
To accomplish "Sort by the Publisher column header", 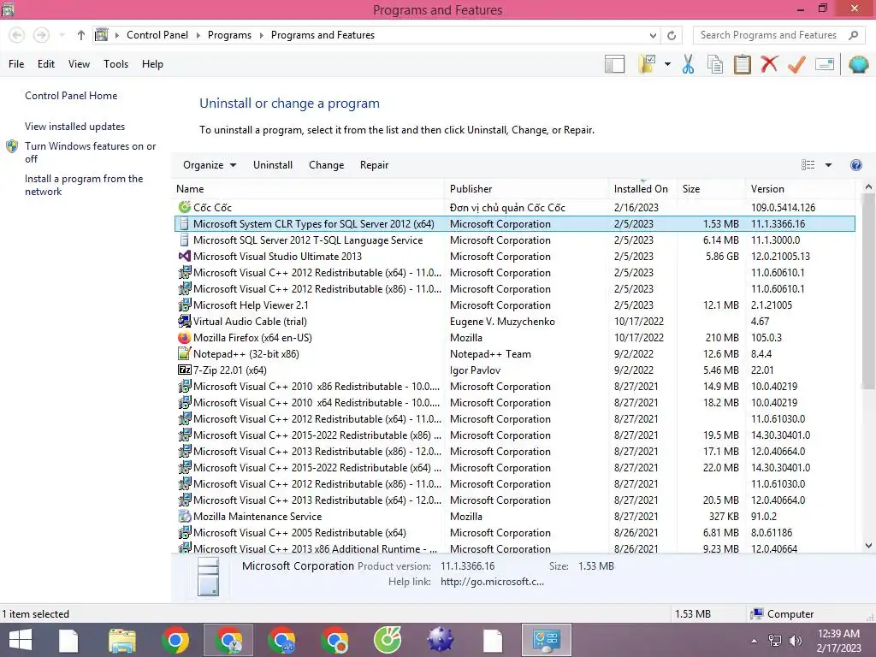I will click(x=526, y=189).
